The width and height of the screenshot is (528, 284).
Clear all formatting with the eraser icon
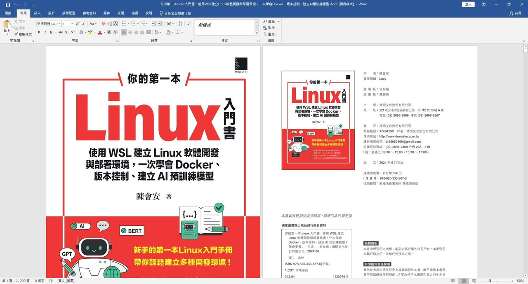[104, 24]
